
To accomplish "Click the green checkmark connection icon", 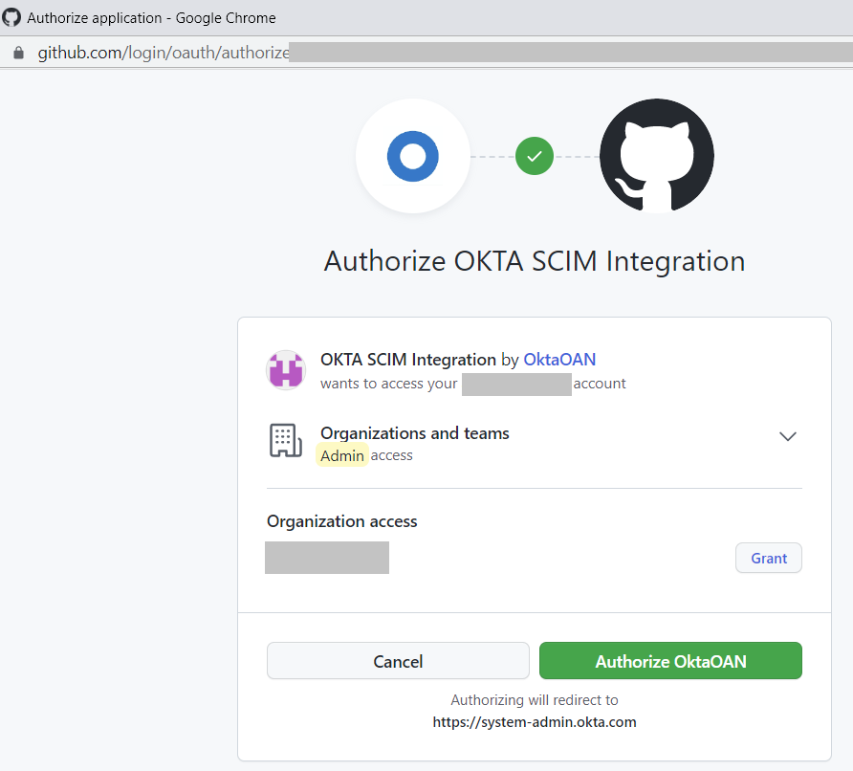I will click(535, 156).
